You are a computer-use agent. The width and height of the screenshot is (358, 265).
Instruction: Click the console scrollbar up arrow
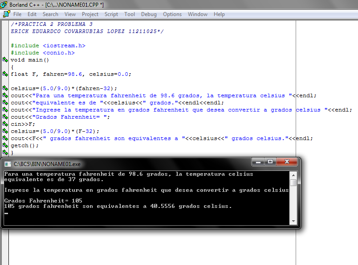click(x=293, y=174)
